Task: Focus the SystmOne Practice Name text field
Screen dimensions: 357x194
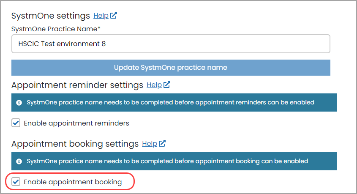Action: pos(171,44)
